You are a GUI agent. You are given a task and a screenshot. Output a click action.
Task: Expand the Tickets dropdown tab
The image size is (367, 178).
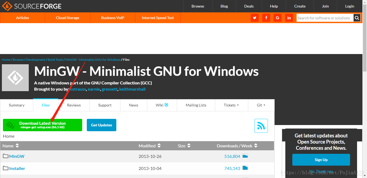coord(232,105)
